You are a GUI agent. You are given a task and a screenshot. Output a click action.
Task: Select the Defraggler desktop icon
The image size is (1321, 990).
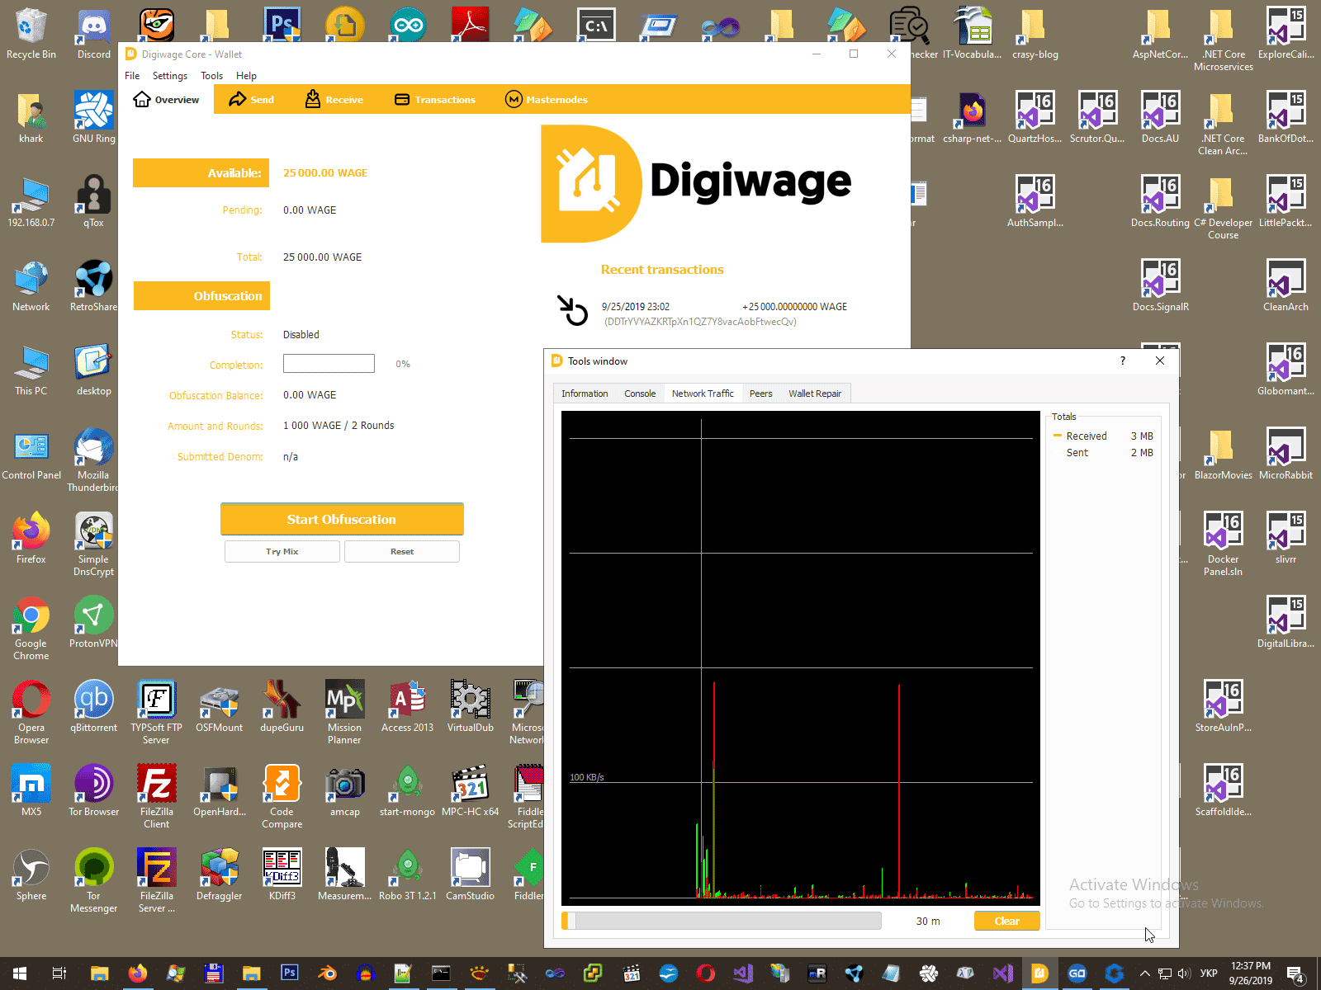[x=220, y=875]
